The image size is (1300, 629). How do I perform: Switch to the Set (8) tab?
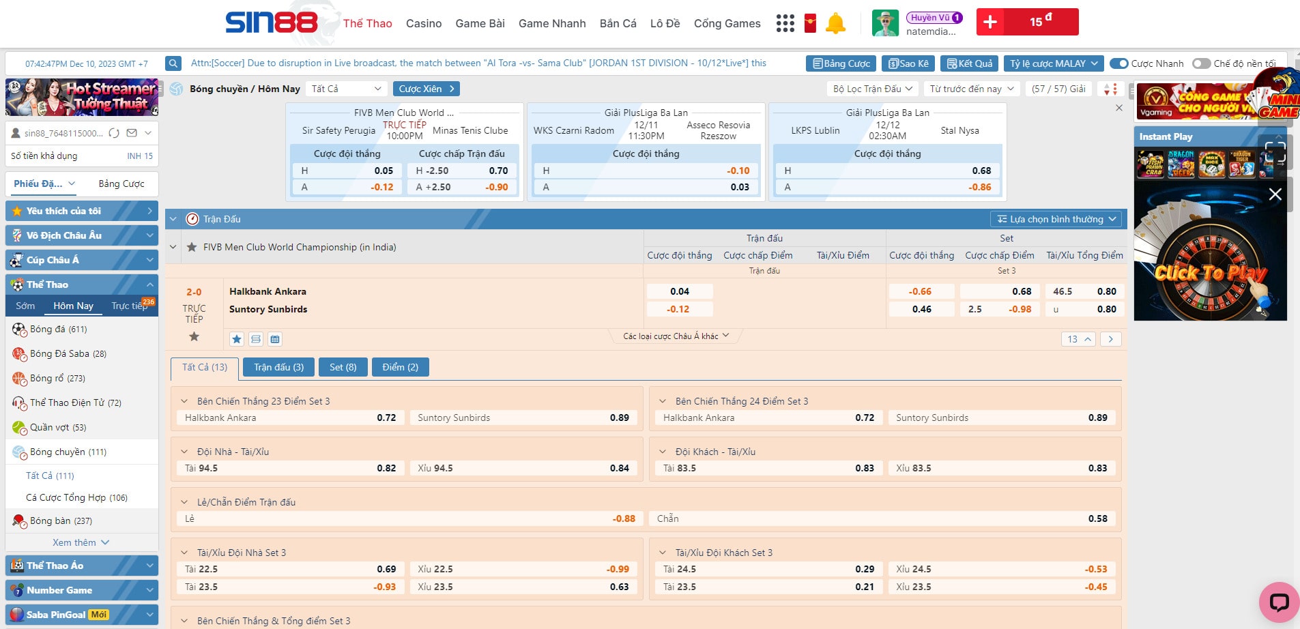pos(343,367)
